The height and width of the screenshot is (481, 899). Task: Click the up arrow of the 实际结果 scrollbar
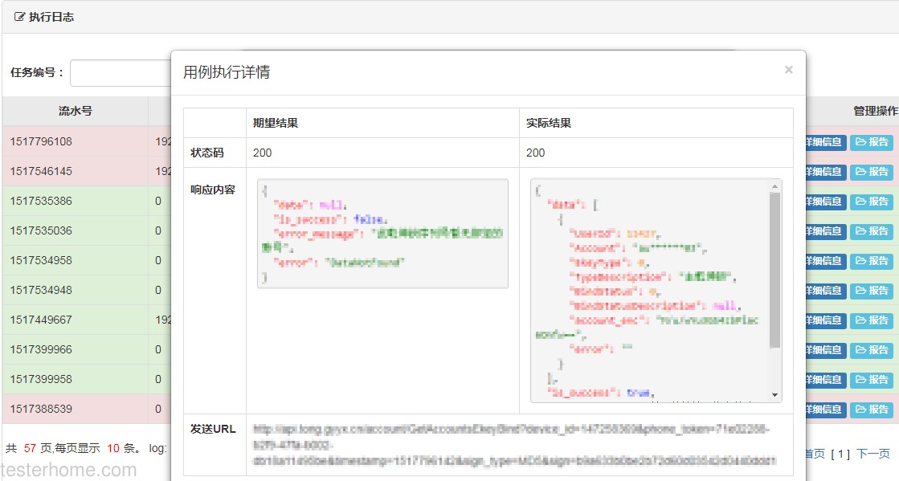coord(775,186)
